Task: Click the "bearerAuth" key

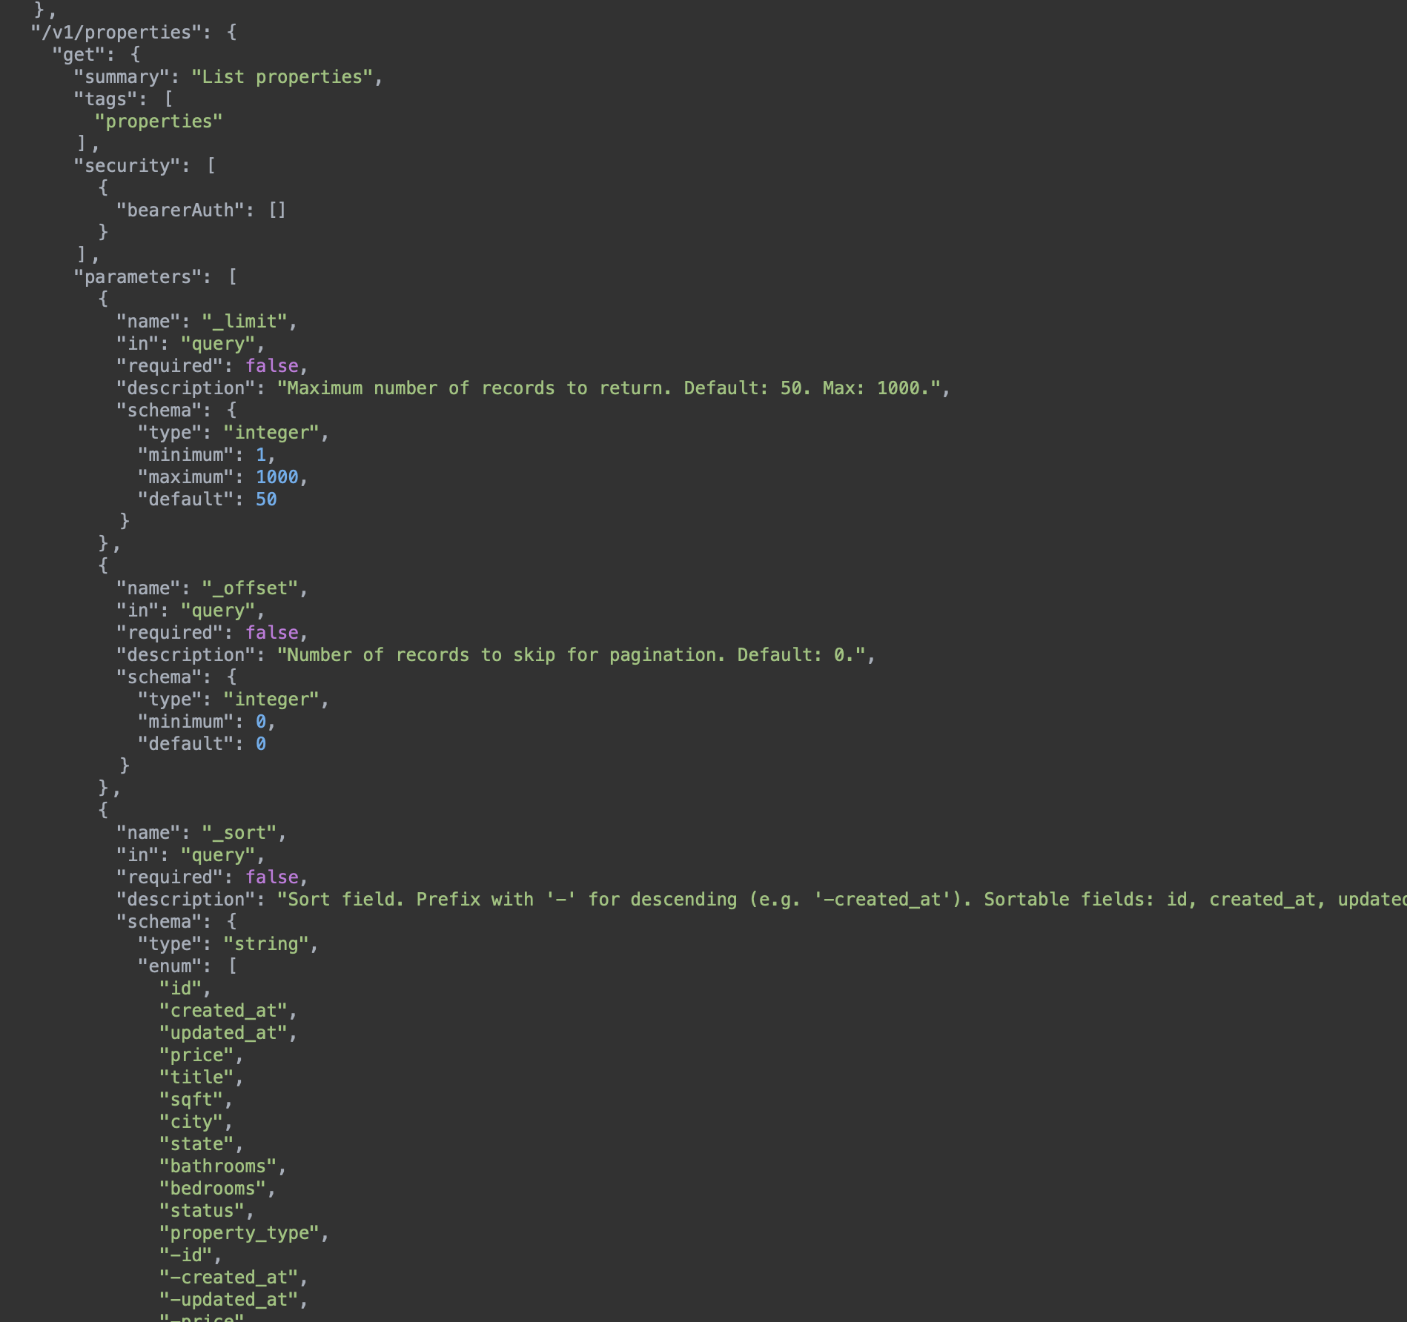Action: tap(180, 210)
